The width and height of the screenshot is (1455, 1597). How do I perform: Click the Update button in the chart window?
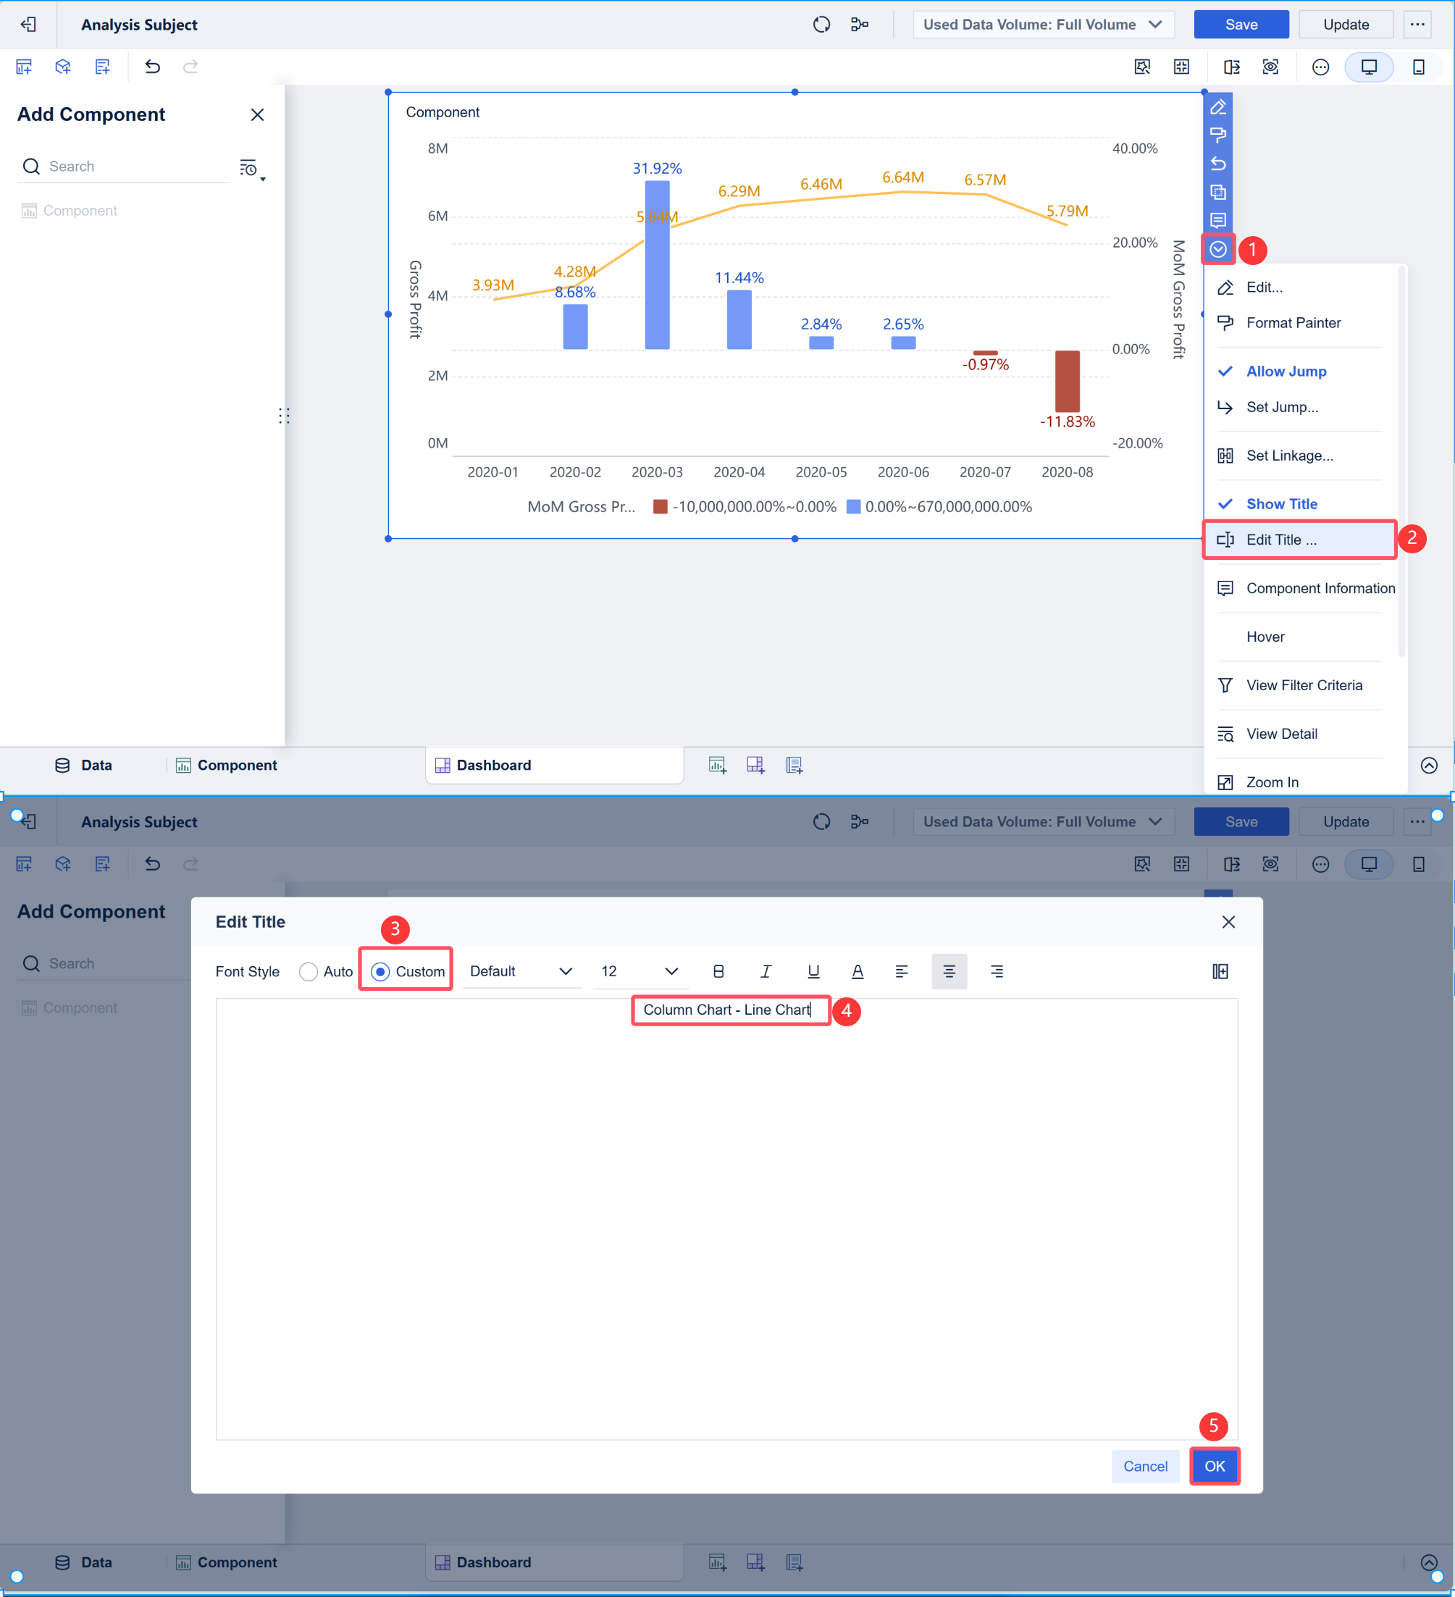(1346, 25)
